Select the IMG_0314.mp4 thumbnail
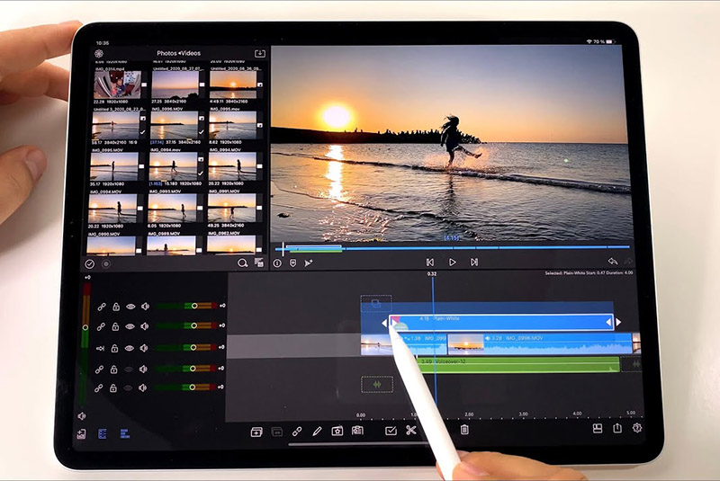This screenshot has width=720, height=481. [114, 85]
